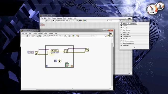The image size is (168, 94).
Task: Click the Pause button in Block Diagram toolbar
Action: 35,36
